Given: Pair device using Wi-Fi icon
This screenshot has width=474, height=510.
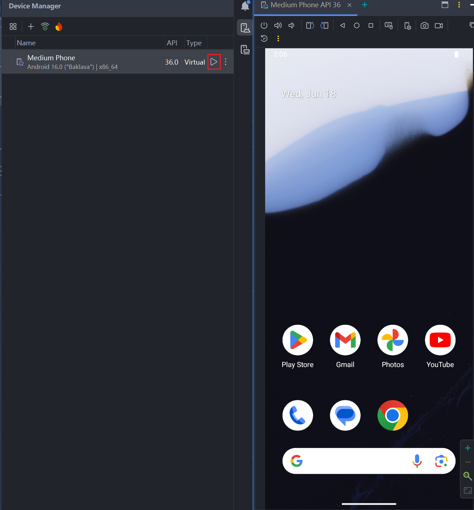Looking at the screenshot, I should [x=45, y=26].
